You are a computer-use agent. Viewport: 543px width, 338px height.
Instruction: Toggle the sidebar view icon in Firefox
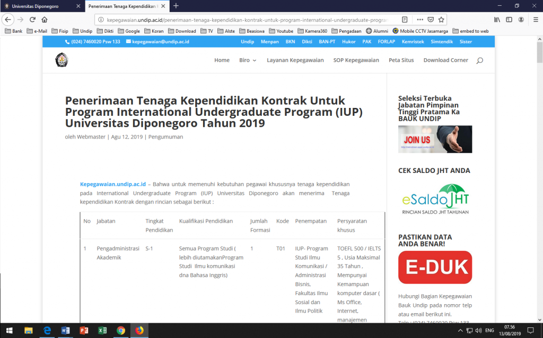pyautogui.click(x=509, y=20)
